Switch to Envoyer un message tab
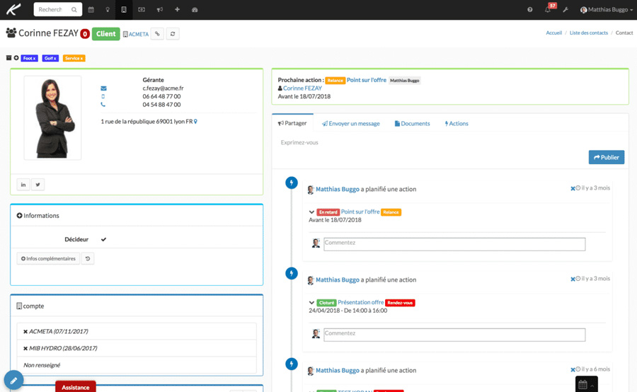637x392 pixels. [350, 124]
